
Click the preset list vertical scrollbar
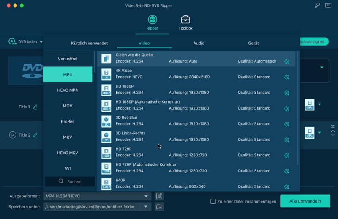pyautogui.click(x=297, y=108)
